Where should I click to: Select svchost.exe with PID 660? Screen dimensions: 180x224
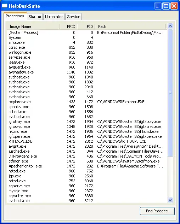pyautogui.click(x=87, y=97)
